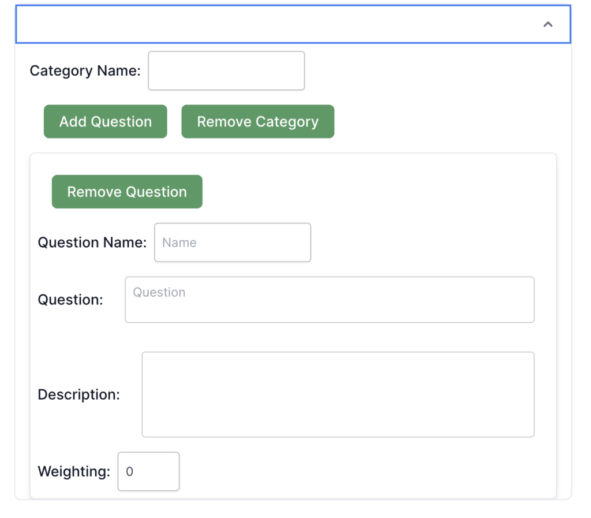Select the 0 value in Weighting
The height and width of the screenshot is (518, 591).
[129, 472]
